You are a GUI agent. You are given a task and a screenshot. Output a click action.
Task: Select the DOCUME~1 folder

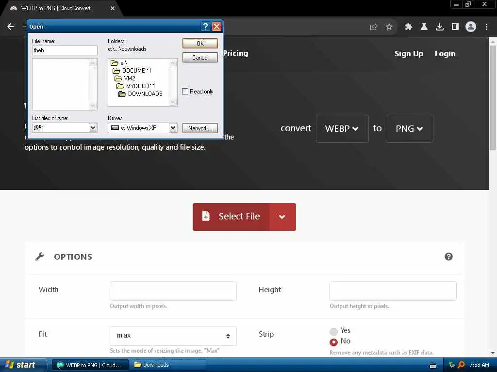[132, 71]
